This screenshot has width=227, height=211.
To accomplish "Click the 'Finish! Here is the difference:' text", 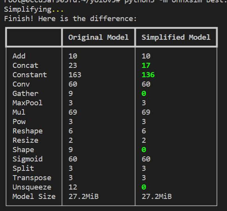I will click(x=70, y=19).
